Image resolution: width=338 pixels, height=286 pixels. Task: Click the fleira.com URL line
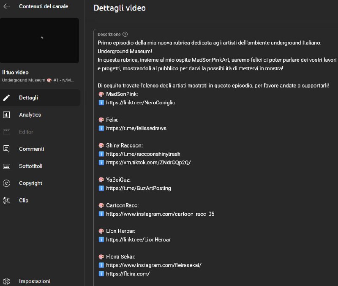pyautogui.click(x=128, y=274)
